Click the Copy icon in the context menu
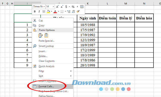 pos(35,25)
